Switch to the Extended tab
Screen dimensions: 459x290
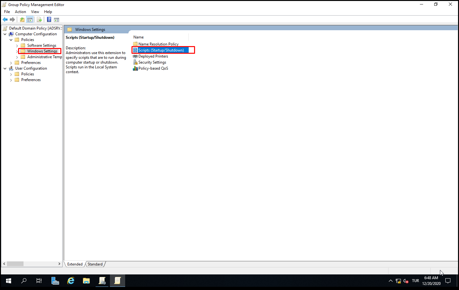tap(75, 264)
